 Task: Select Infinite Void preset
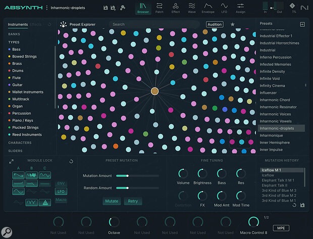(x=270, y=78)
